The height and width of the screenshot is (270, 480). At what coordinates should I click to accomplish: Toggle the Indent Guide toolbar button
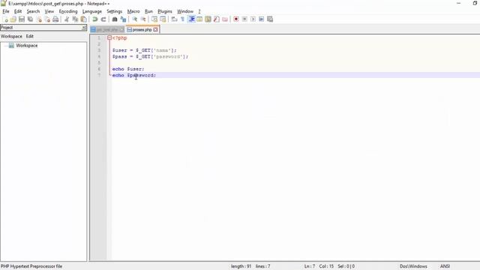click(192, 19)
